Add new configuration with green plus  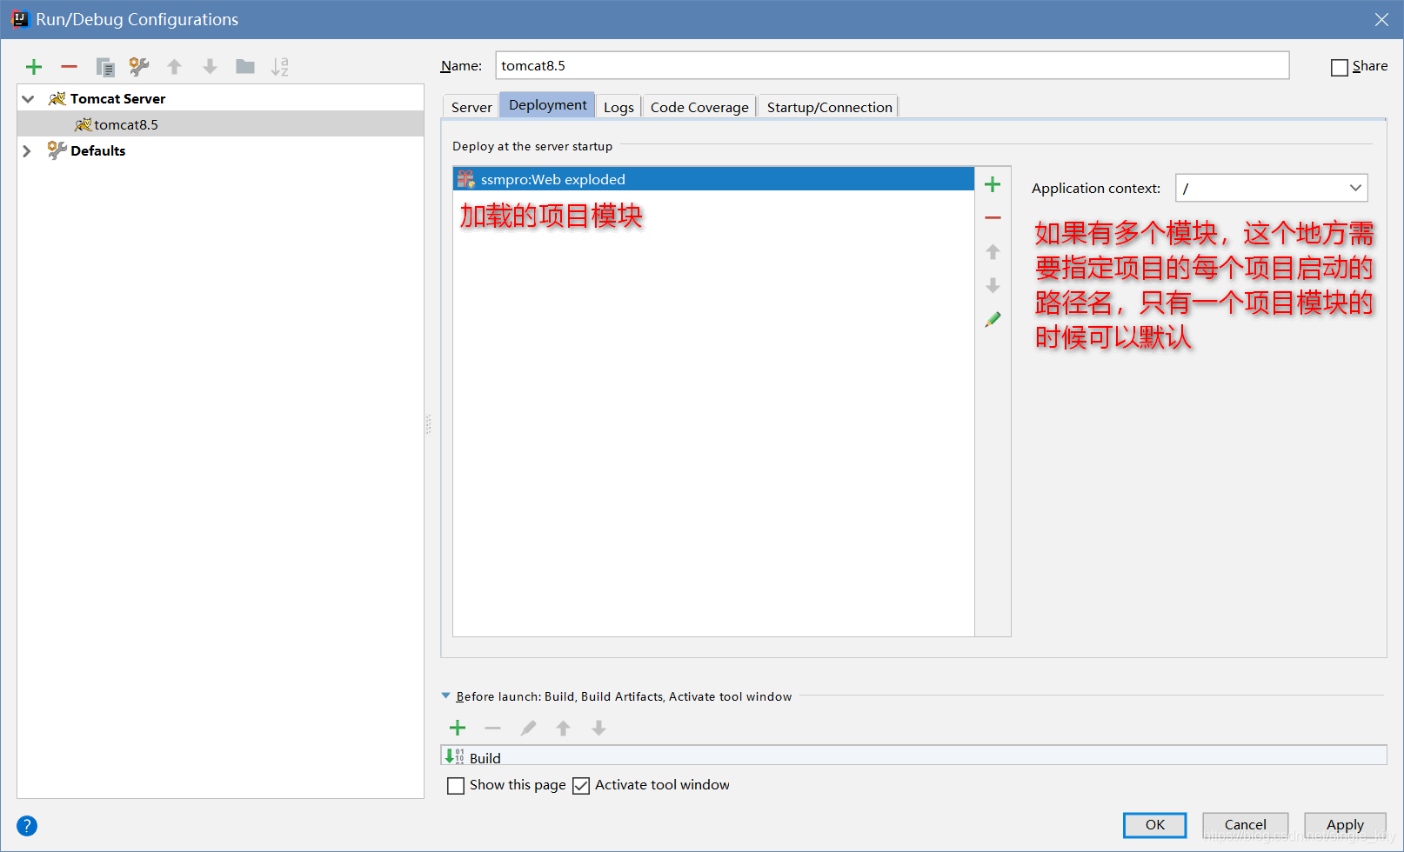[34, 67]
